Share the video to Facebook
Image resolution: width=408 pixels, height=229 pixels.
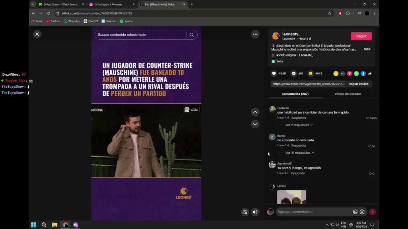[363, 73]
